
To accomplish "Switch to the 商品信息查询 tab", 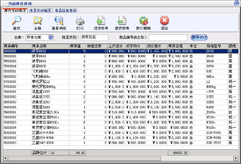I will point(65,11).
